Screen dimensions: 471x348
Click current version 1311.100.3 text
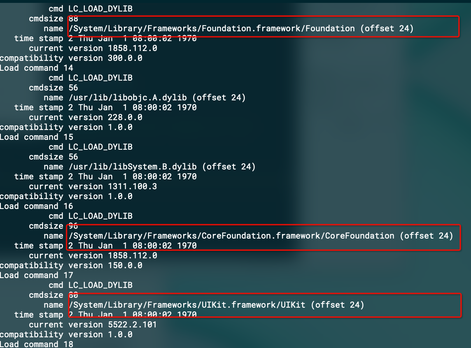pyautogui.click(x=93, y=187)
